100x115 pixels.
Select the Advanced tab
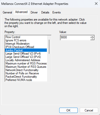click(21, 12)
